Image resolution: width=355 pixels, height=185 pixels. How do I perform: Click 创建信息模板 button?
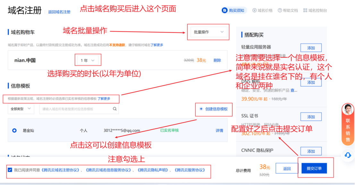coord(214,109)
